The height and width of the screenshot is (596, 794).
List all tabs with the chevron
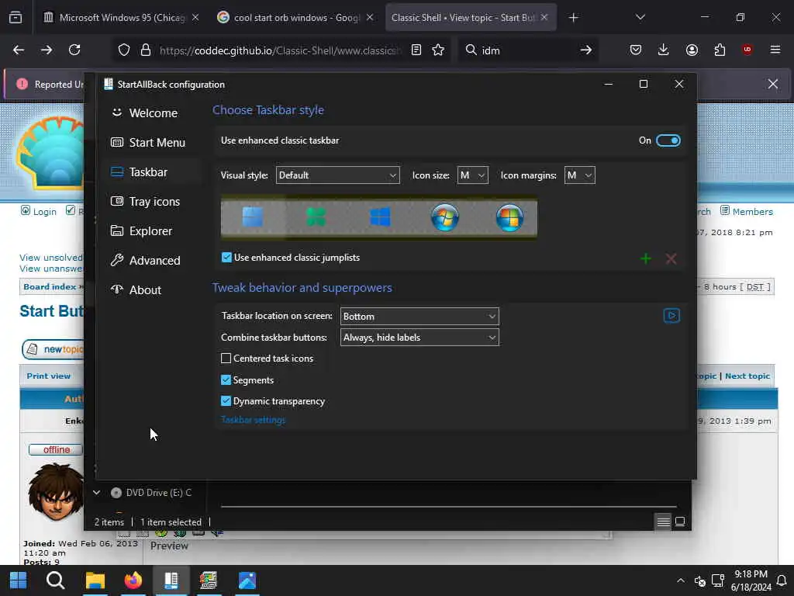coord(640,18)
